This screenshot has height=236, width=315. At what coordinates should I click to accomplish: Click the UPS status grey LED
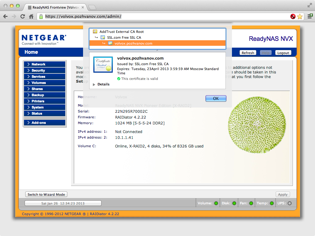coord(290,203)
